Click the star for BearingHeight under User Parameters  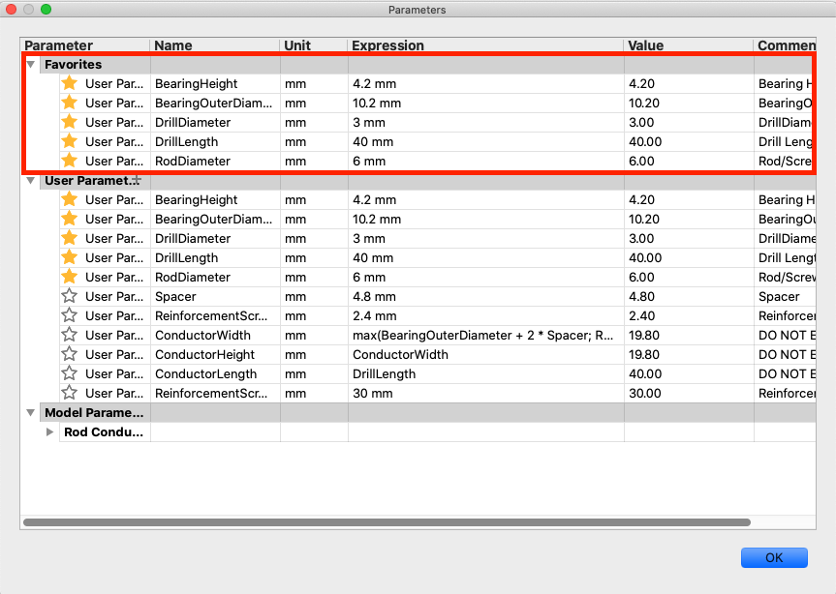[x=69, y=200]
